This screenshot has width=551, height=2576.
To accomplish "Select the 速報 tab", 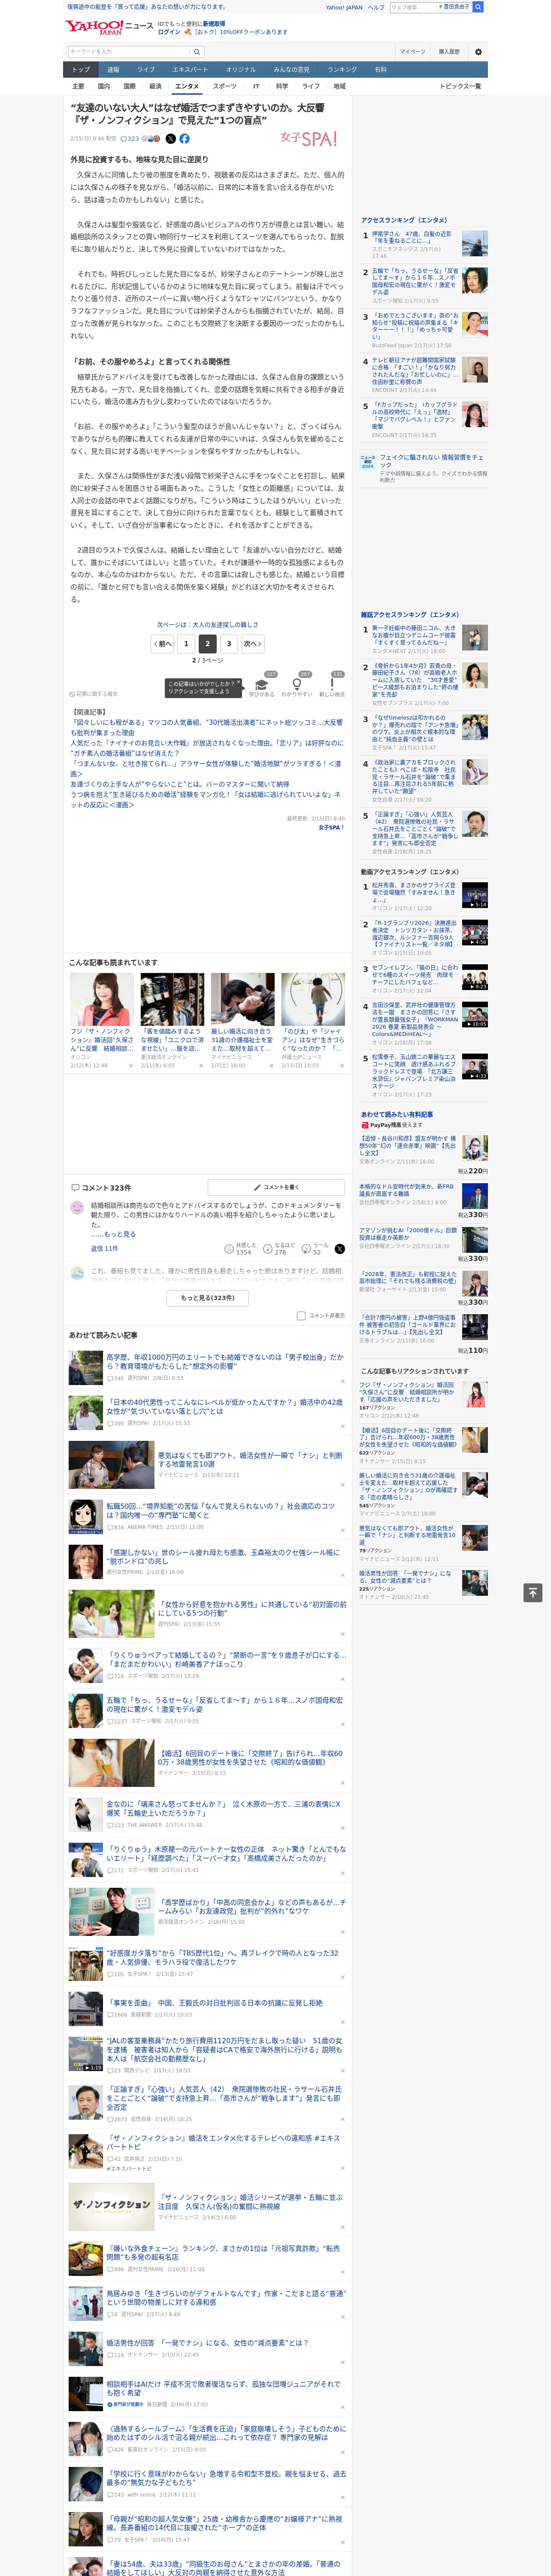I will click(113, 70).
